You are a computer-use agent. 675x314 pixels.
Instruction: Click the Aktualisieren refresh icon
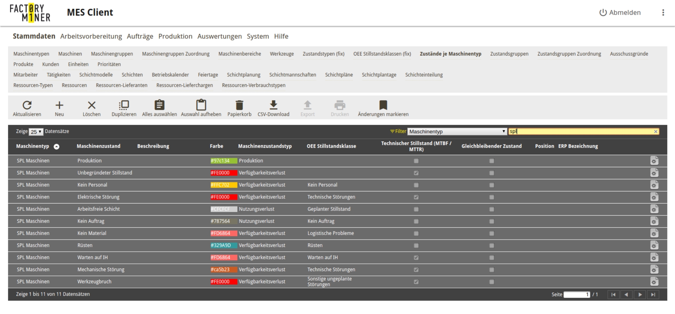pyautogui.click(x=27, y=105)
